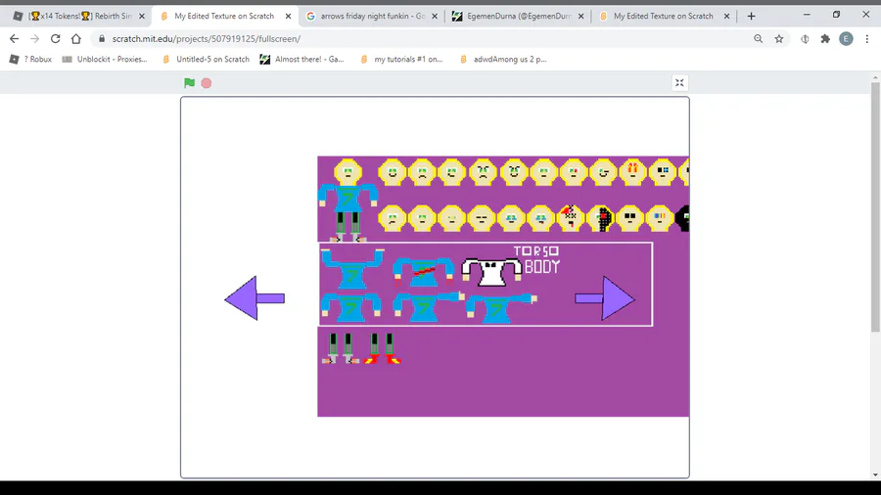This screenshot has height=495, width=881.
Task: Go back in browser history
Action: click(14, 39)
